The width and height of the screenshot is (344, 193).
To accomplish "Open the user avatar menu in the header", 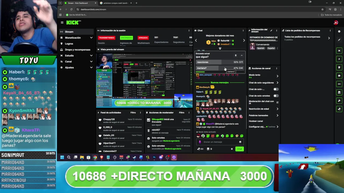I will pos(336,23).
